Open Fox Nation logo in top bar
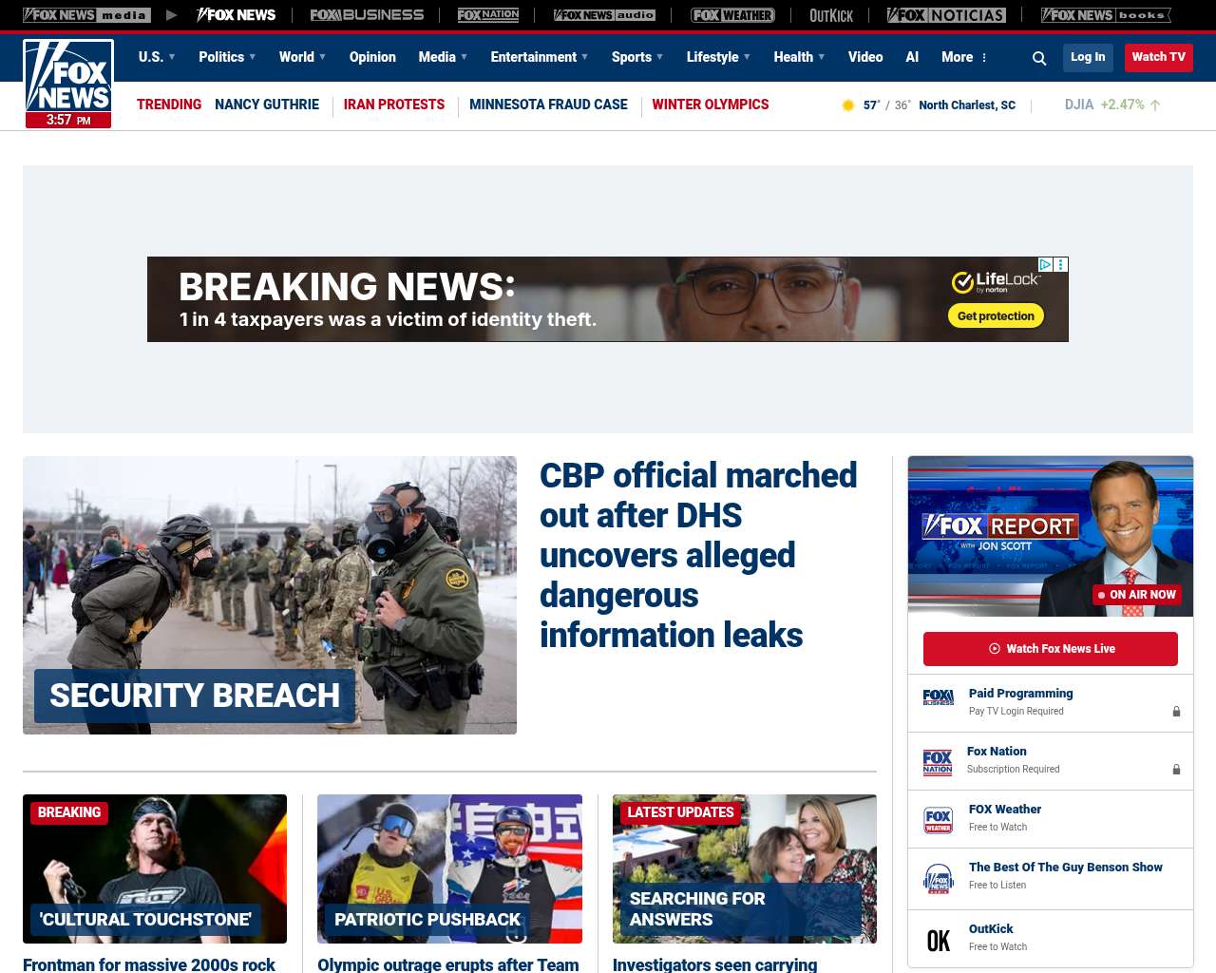1216x973 pixels. point(488,15)
